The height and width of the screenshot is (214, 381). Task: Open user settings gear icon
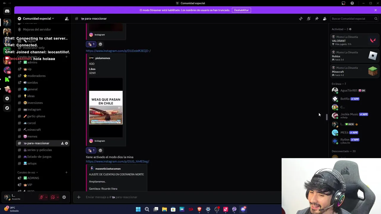(64, 197)
